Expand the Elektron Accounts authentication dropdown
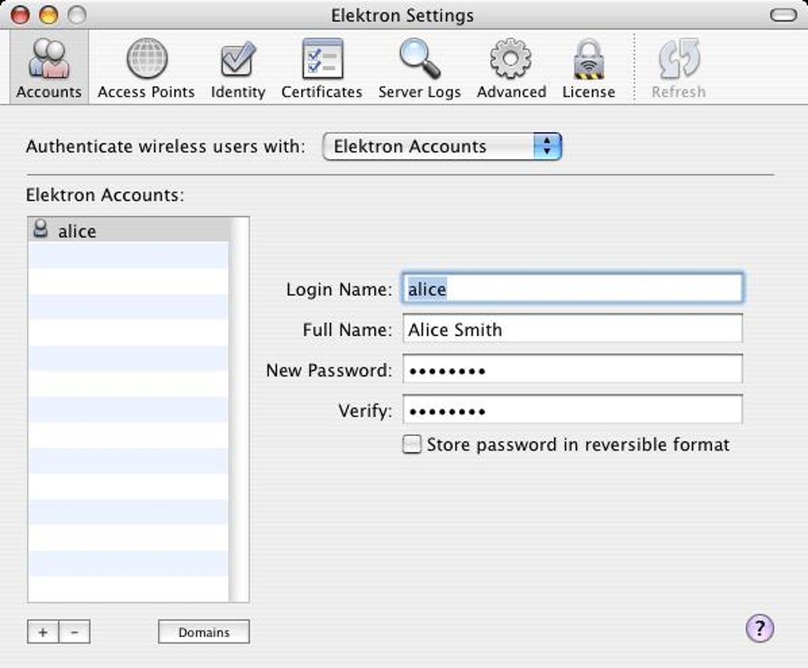808x668 pixels. click(441, 146)
